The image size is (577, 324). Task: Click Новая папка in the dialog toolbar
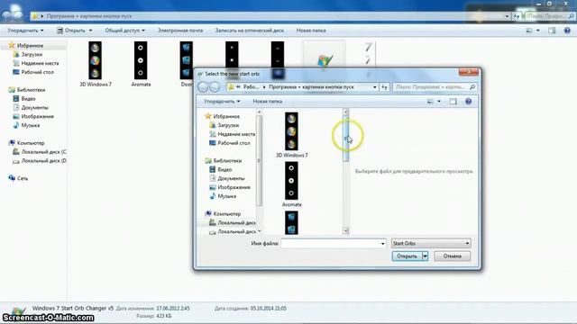pos(268,101)
